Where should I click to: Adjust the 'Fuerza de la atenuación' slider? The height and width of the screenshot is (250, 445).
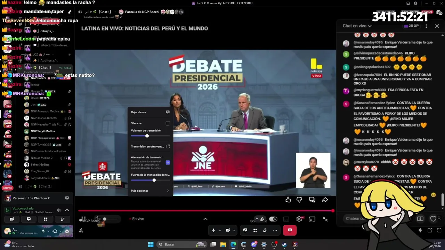coord(150,180)
